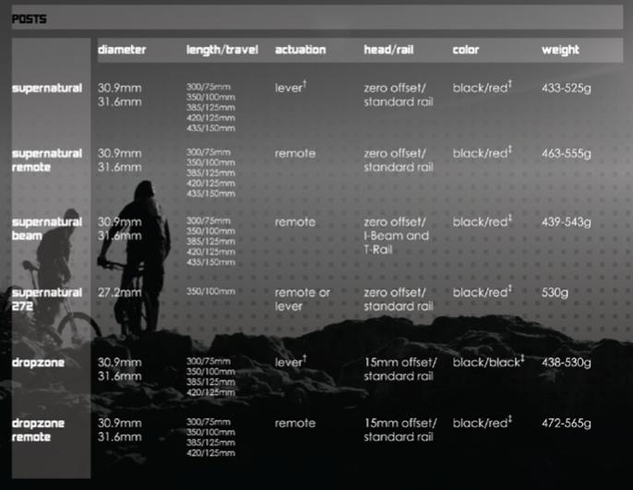The height and width of the screenshot is (490, 633).
Task: Click the 472-565g weight value
Action: (567, 424)
